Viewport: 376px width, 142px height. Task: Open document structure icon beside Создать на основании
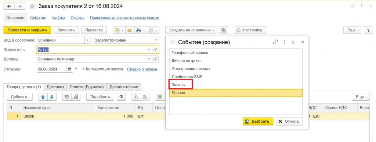(x=223, y=30)
